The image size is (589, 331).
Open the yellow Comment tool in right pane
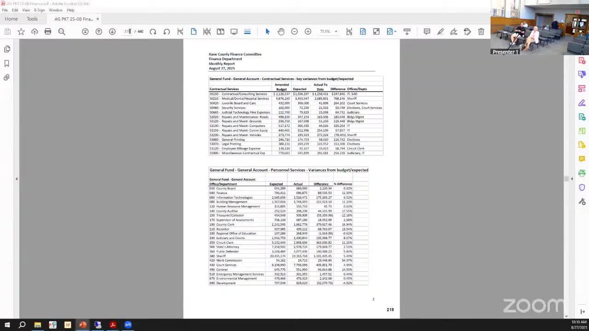[x=582, y=159]
